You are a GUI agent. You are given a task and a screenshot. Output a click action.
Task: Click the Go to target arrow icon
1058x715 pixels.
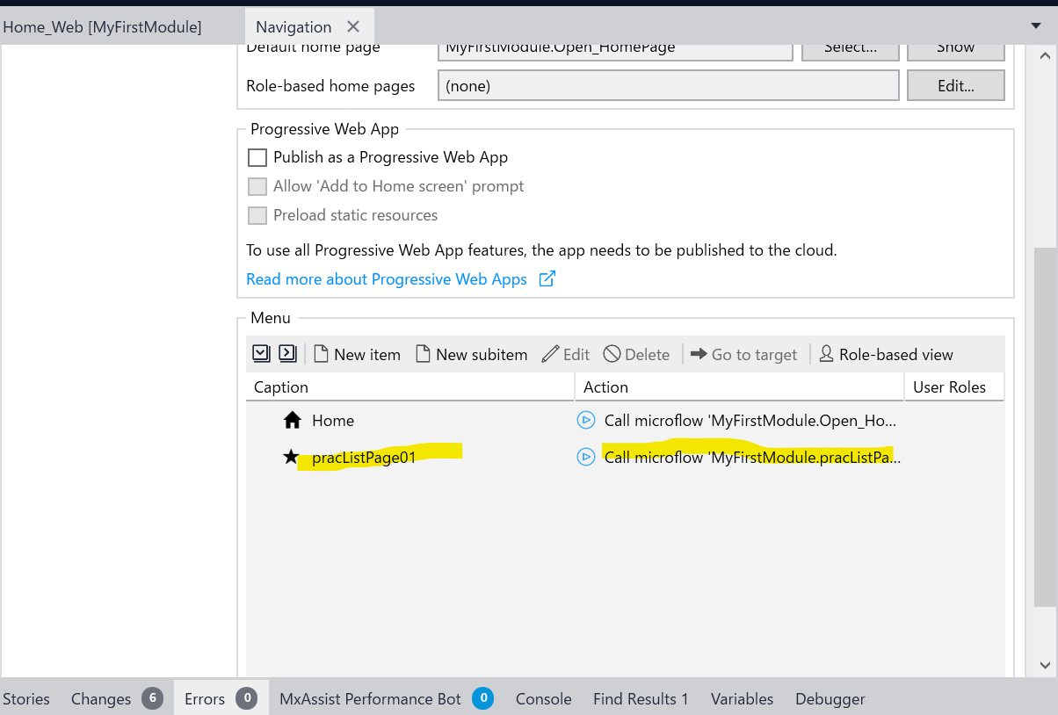click(699, 354)
